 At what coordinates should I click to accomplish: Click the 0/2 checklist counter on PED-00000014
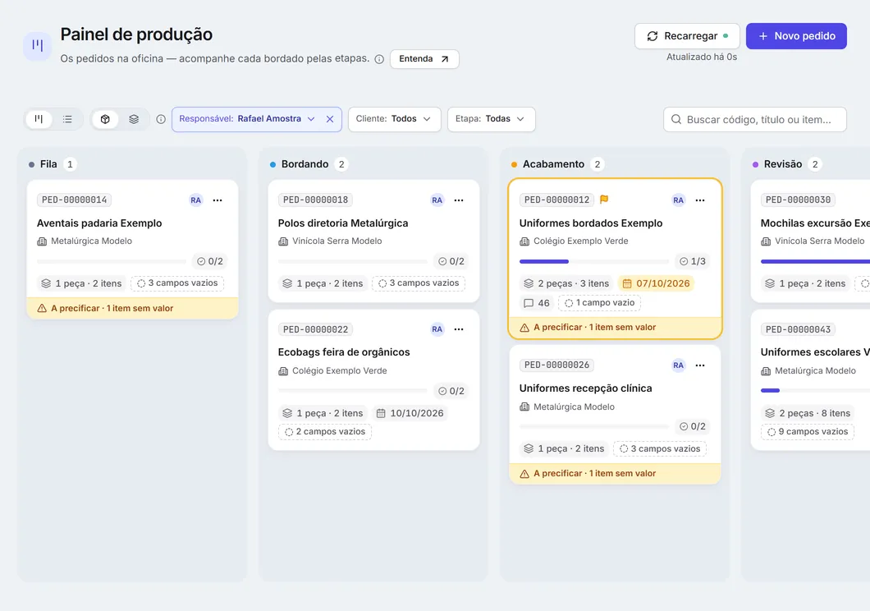[210, 261]
